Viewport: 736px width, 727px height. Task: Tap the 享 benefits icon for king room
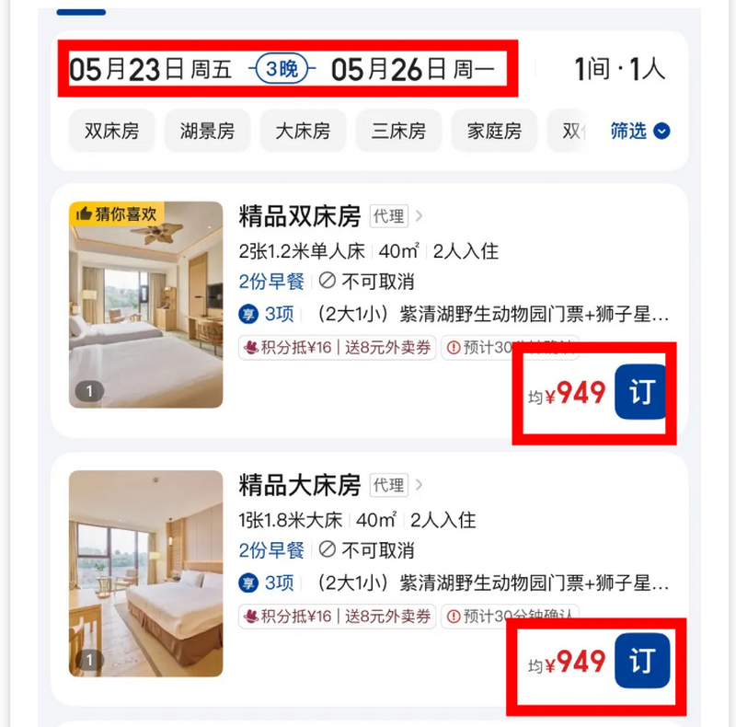coord(248,583)
